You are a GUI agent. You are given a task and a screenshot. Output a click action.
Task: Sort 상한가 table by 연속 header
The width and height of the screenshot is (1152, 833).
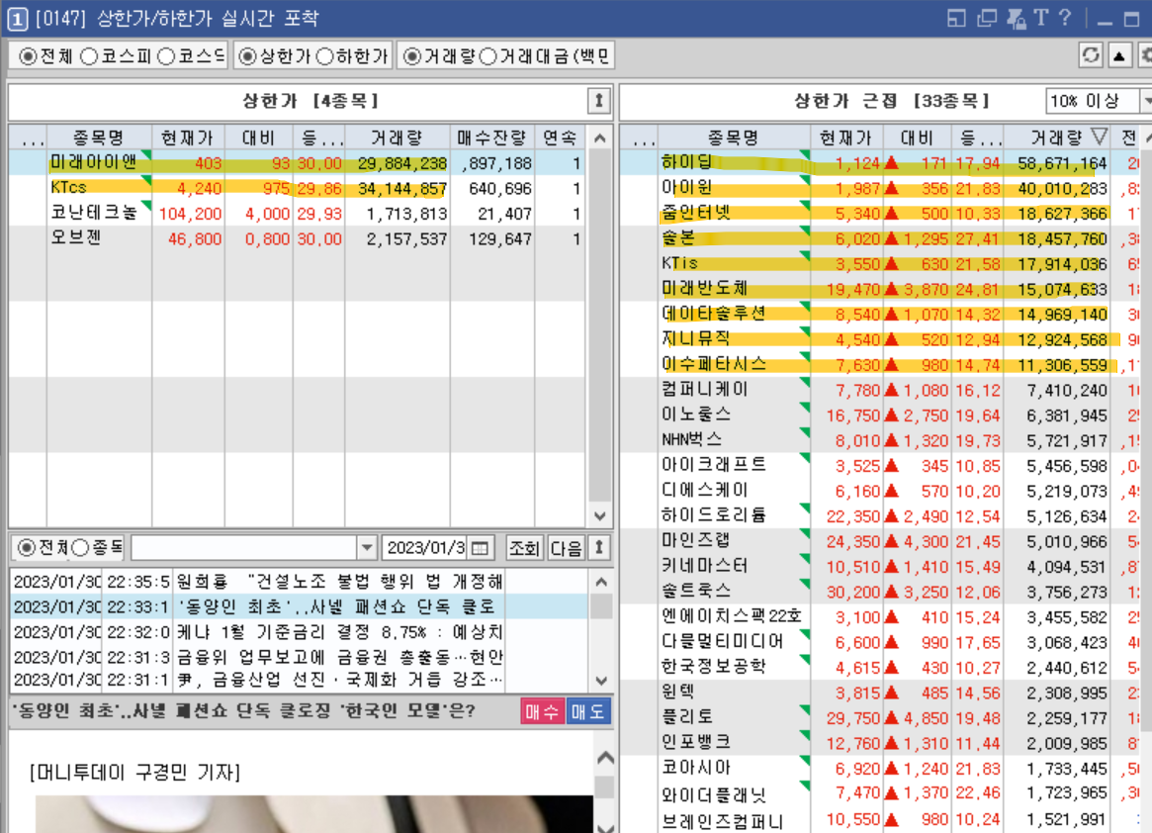[x=560, y=138]
